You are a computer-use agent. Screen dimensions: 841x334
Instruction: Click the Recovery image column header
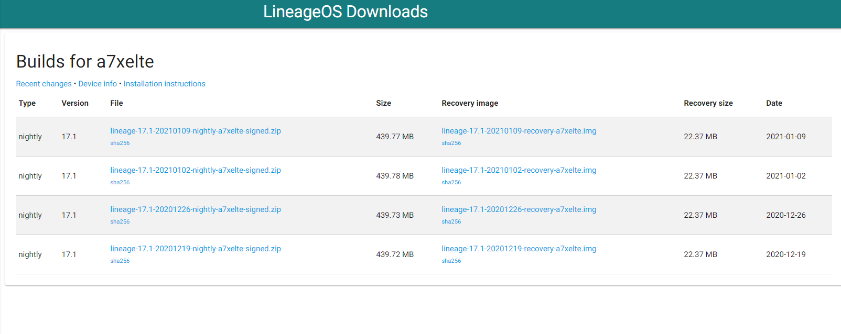click(470, 103)
